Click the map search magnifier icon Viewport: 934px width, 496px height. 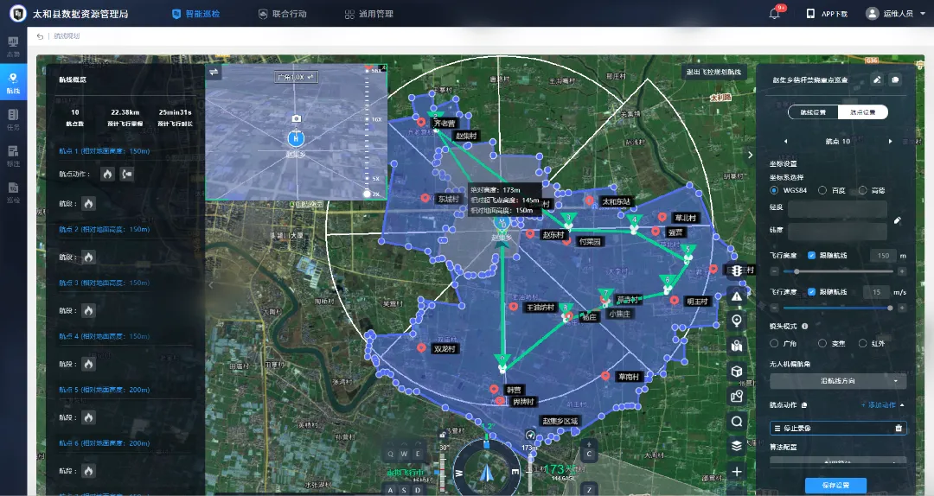737,422
